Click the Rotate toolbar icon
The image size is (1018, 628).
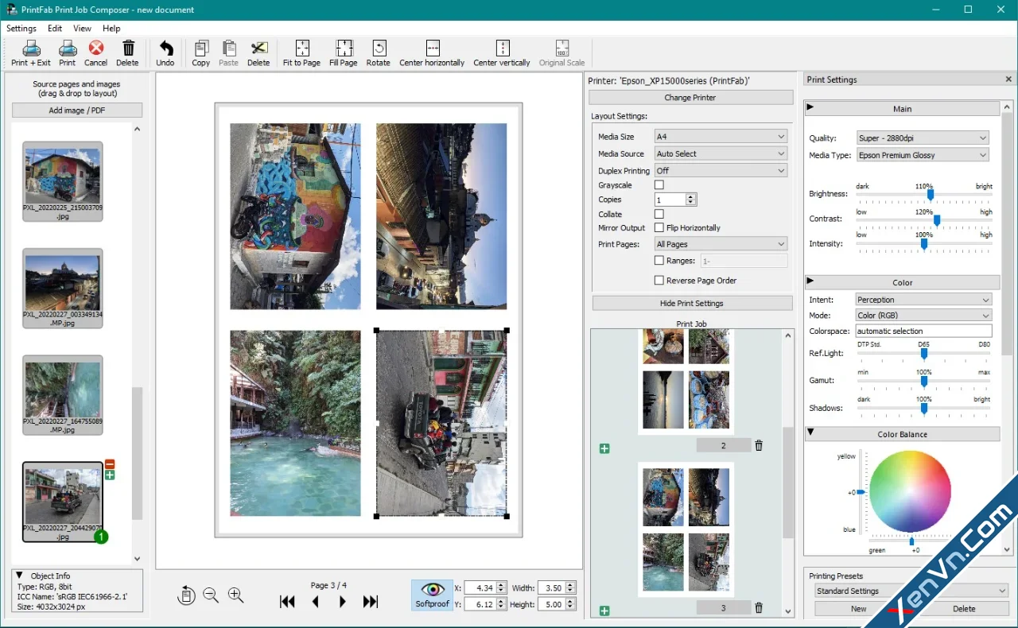pyautogui.click(x=379, y=52)
